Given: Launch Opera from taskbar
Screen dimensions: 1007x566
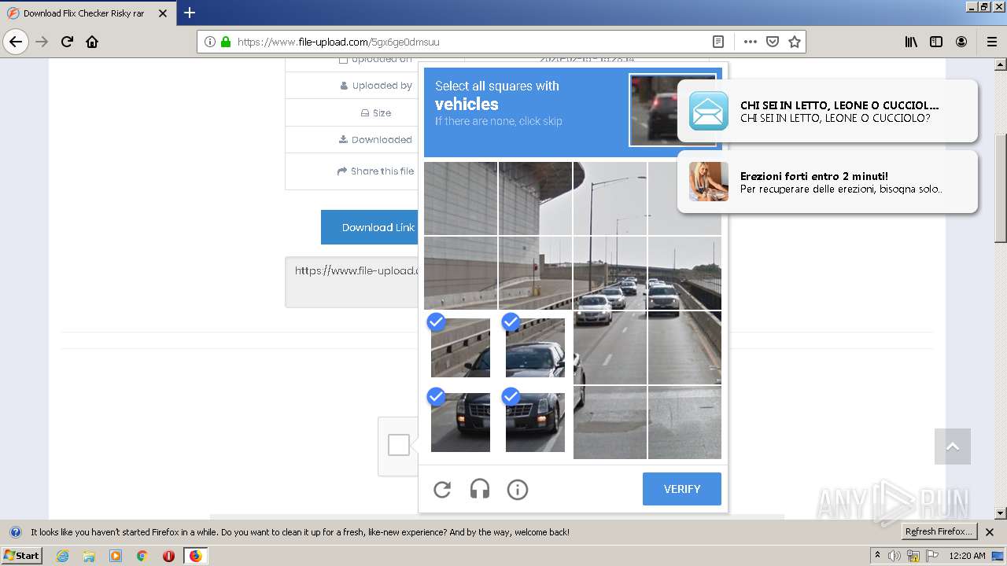Looking at the screenshot, I should coord(168,556).
